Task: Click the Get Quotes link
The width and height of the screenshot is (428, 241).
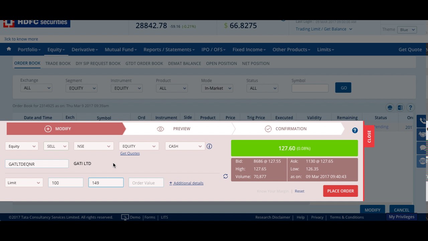Action: [130, 153]
